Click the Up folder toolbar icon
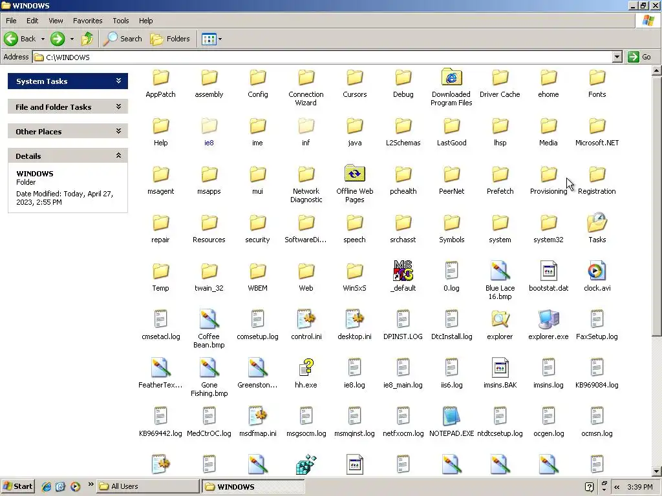662x496 pixels. coord(87,39)
